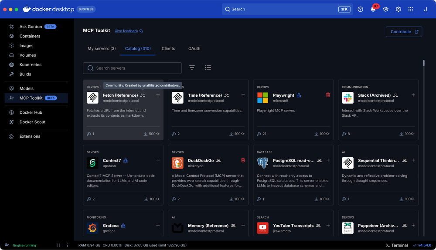Open the user account menu J
The width and height of the screenshot is (436, 250).
425,9
